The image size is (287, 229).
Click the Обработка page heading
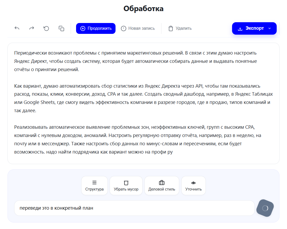coord(143,9)
